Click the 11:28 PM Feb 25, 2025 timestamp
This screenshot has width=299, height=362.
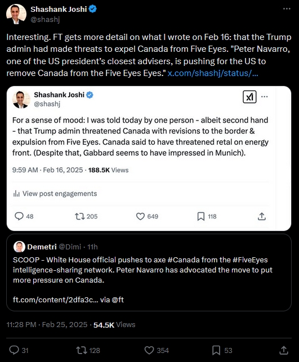pos(47,325)
